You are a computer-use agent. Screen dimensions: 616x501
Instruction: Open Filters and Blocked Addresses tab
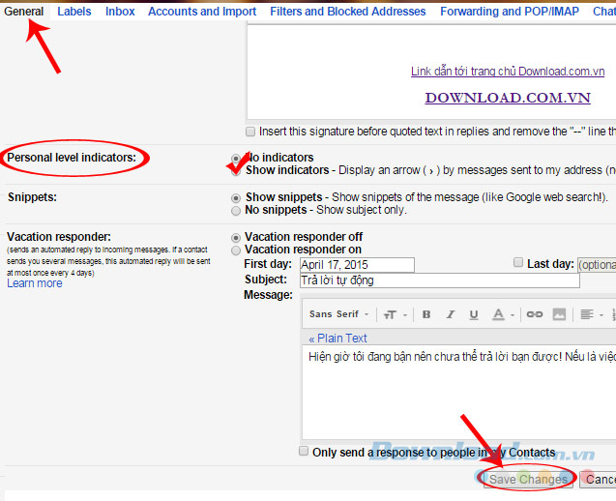click(x=349, y=12)
